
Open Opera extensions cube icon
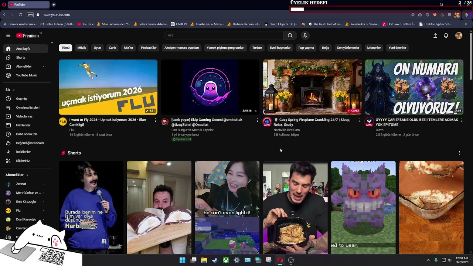(466, 15)
